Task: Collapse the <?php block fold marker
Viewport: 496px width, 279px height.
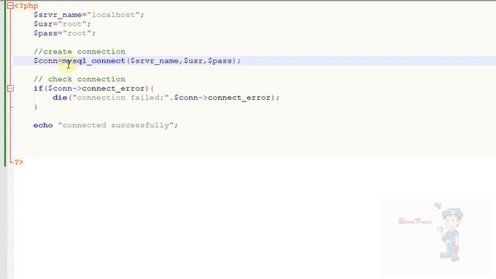Action: [10, 5]
